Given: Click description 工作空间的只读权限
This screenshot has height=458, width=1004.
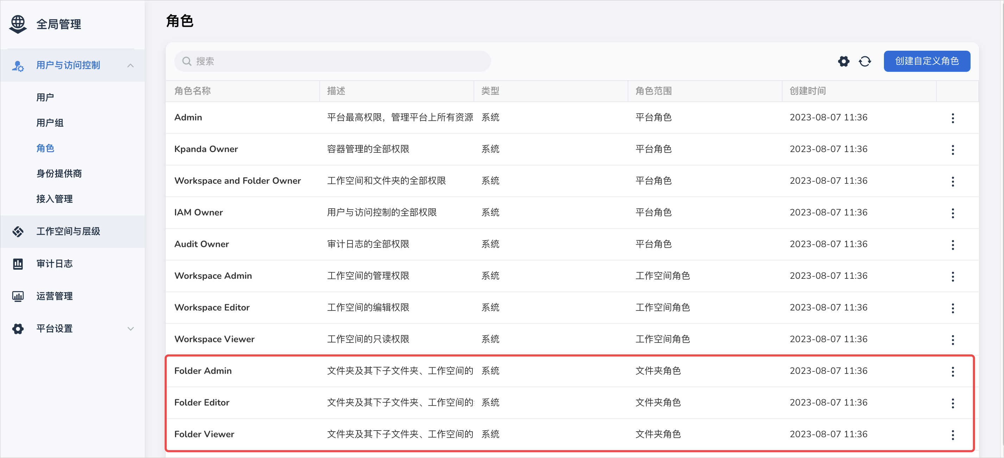Looking at the screenshot, I should click(368, 339).
